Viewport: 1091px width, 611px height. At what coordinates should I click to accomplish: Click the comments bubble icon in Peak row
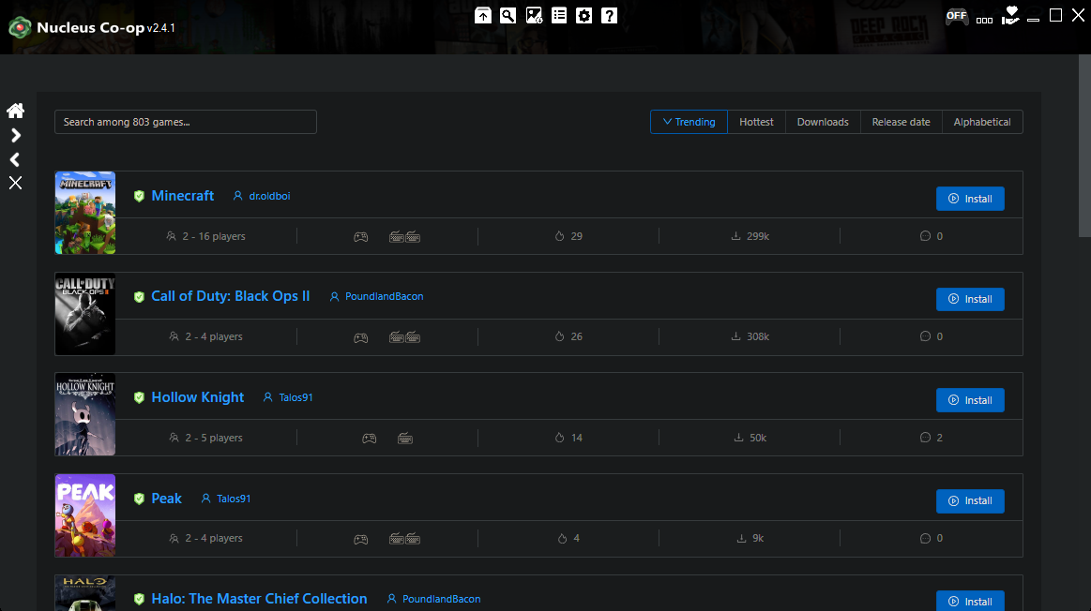pos(925,538)
